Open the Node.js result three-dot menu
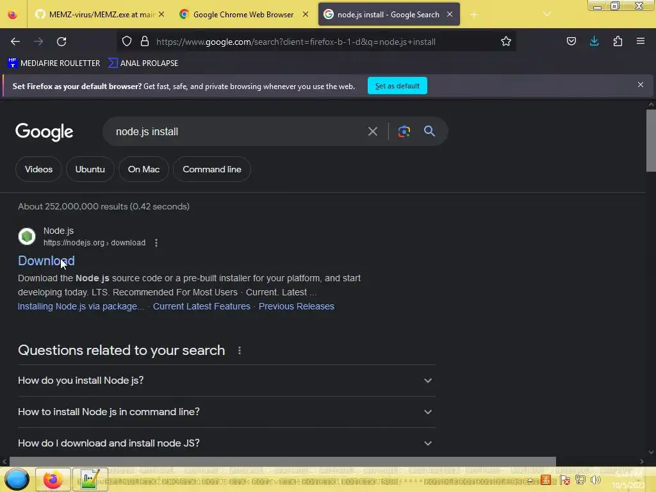The height and width of the screenshot is (492, 656). click(156, 243)
